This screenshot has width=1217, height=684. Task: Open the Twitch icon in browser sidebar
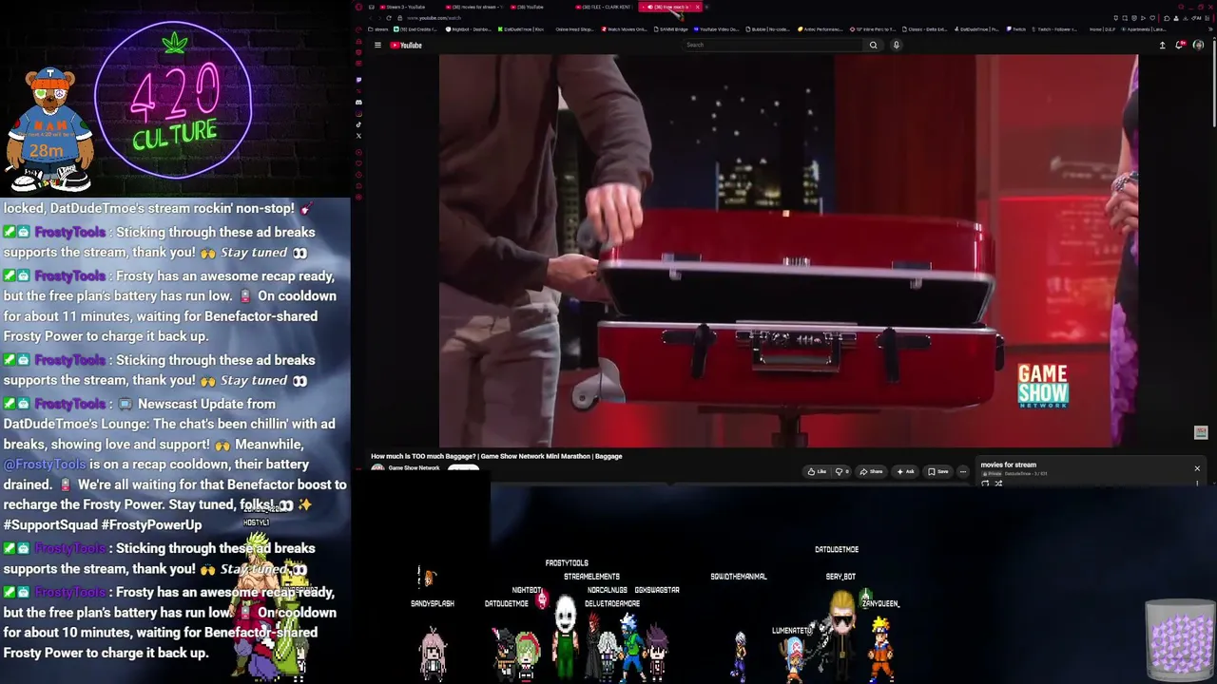pyautogui.click(x=358, y=80)
